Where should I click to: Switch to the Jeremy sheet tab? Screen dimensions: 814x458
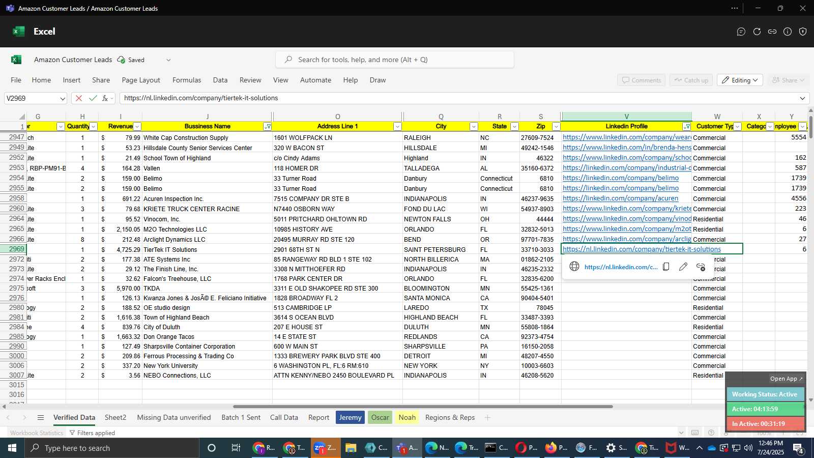point(350,417)
